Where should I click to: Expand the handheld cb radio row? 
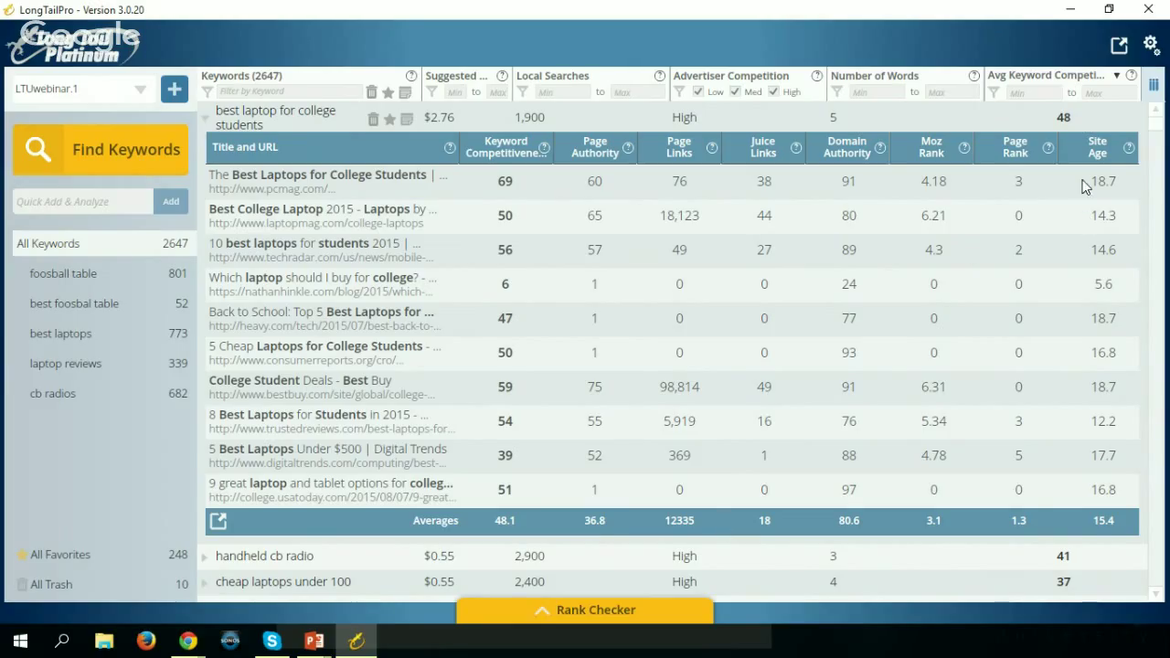[205, 557]
